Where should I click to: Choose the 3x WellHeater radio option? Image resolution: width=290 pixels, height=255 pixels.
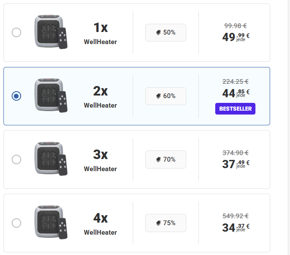(x=16, y=159)
